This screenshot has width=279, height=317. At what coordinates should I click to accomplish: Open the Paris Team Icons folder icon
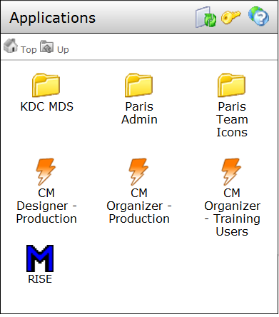231,85
